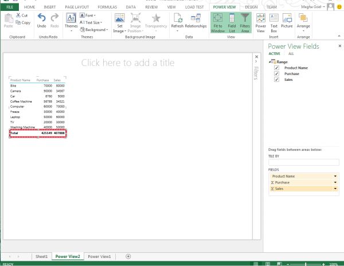Click the Paste icon
This screenshot has width=344, height=266.
(x=9, y=18)
